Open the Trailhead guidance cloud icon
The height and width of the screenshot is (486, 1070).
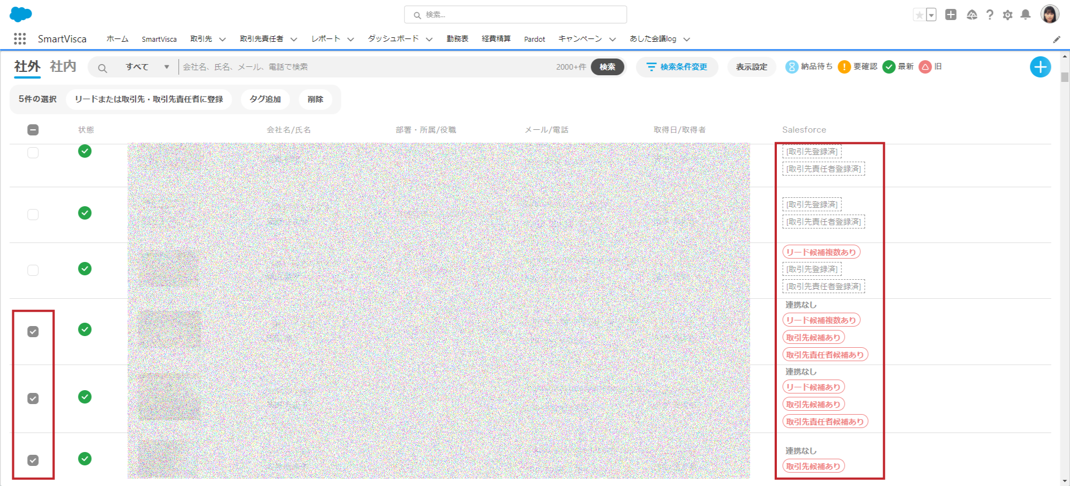pyautogui.click(x=972, y=15)
